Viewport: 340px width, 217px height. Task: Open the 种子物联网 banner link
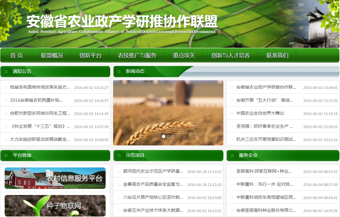tap(55, 206)
